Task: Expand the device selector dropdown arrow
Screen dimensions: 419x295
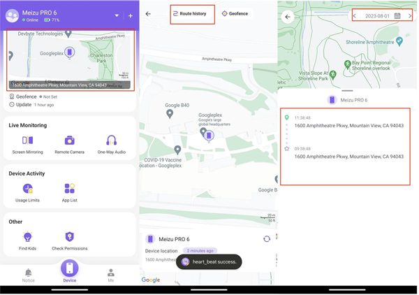Action: (x=117, y=15)
